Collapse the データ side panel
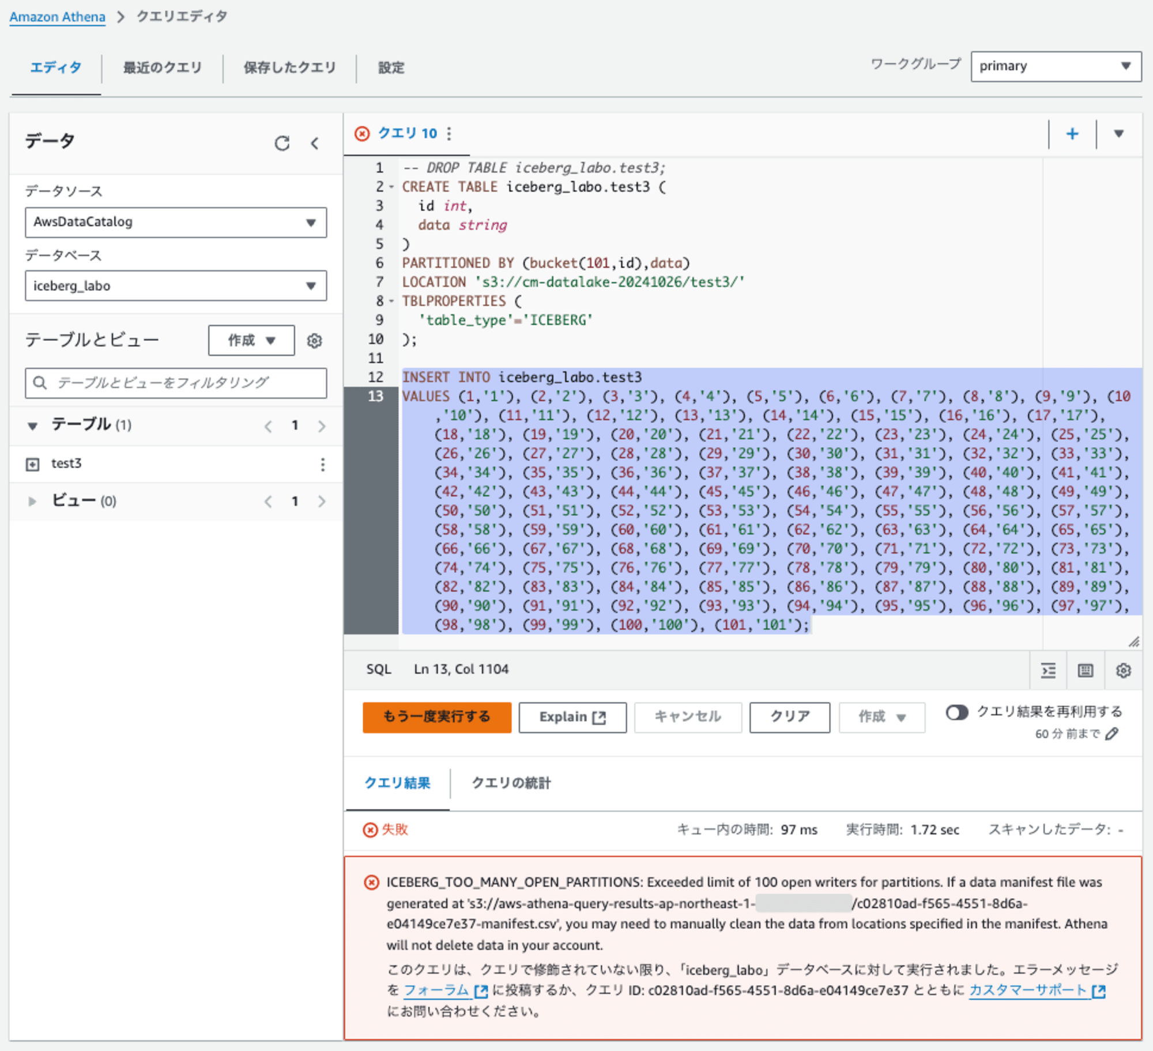 click(x=315, y=143)
